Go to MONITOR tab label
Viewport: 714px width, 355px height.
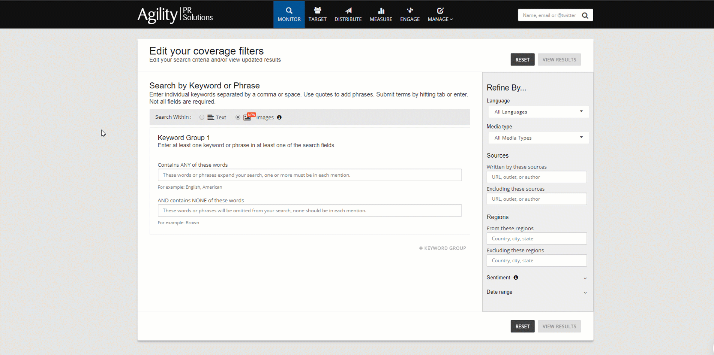(289, 19)
